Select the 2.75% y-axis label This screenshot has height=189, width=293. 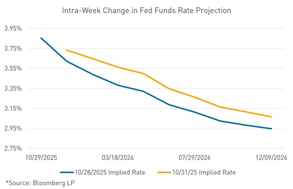13,149
